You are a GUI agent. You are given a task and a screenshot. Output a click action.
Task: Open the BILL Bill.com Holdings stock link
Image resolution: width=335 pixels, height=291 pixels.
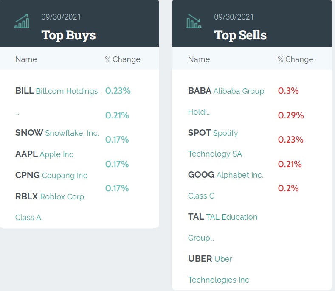tap(57, 91)
